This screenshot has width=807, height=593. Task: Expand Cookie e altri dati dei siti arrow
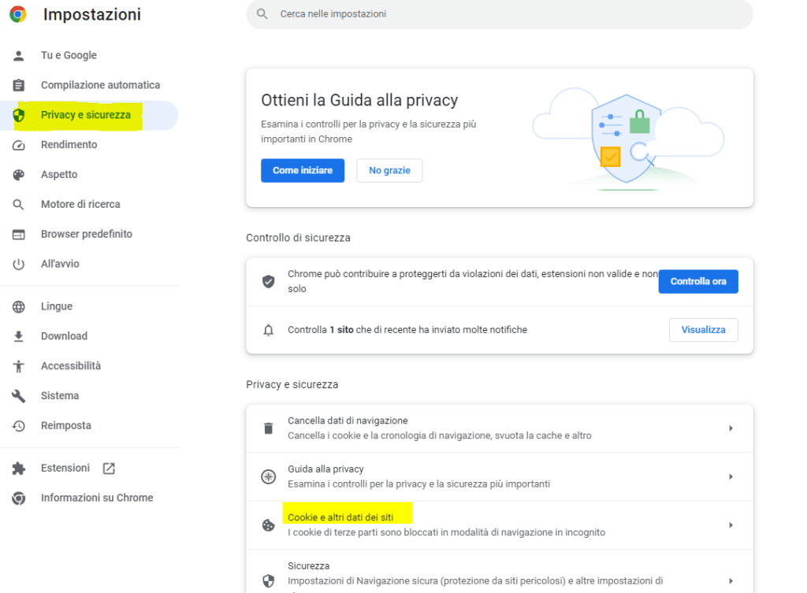click(x=731, y=525)
